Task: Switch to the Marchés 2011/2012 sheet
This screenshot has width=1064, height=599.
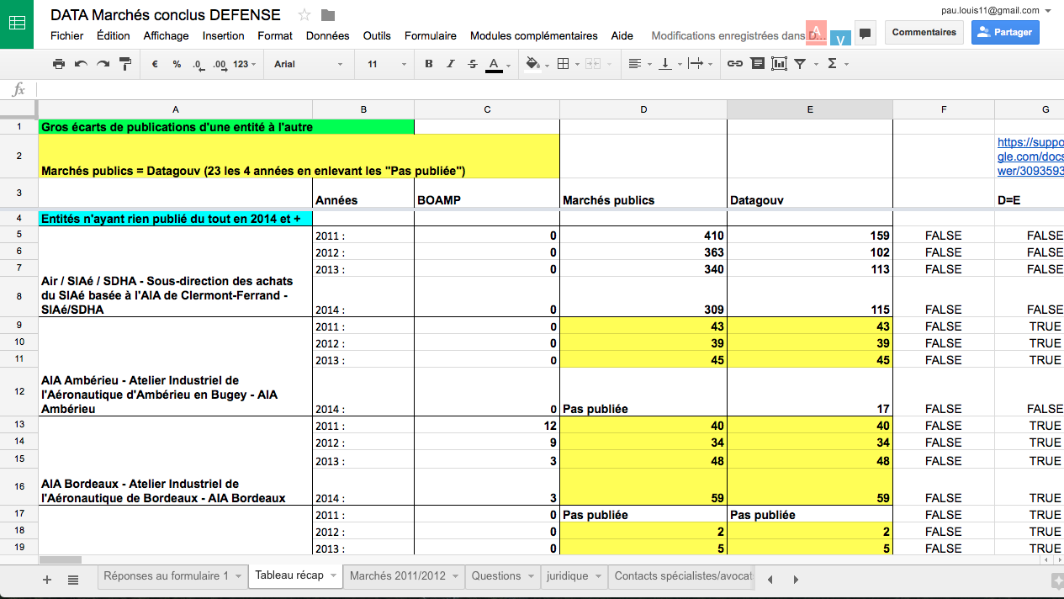Action: point(397,576)
